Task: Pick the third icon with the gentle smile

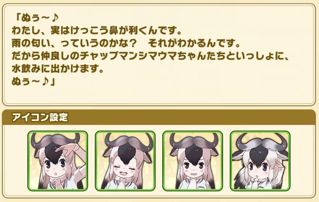Action: point(193,161)
